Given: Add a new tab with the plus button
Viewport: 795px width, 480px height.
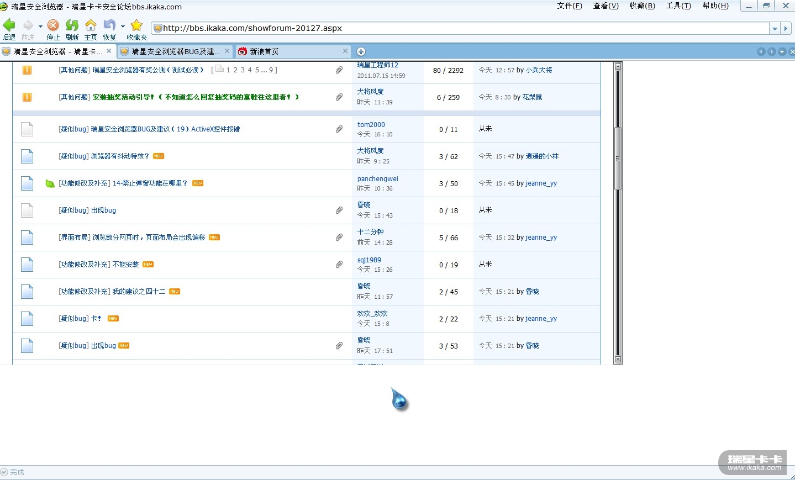Looking at the screenshot, I should (361, 51).
